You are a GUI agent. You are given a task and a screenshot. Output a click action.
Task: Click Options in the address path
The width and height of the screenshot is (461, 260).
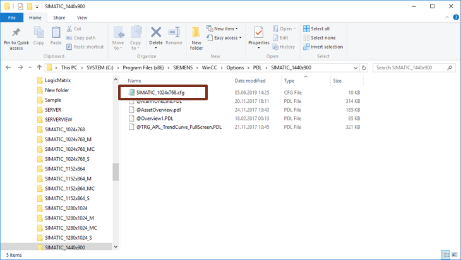[x=235, y=68]
